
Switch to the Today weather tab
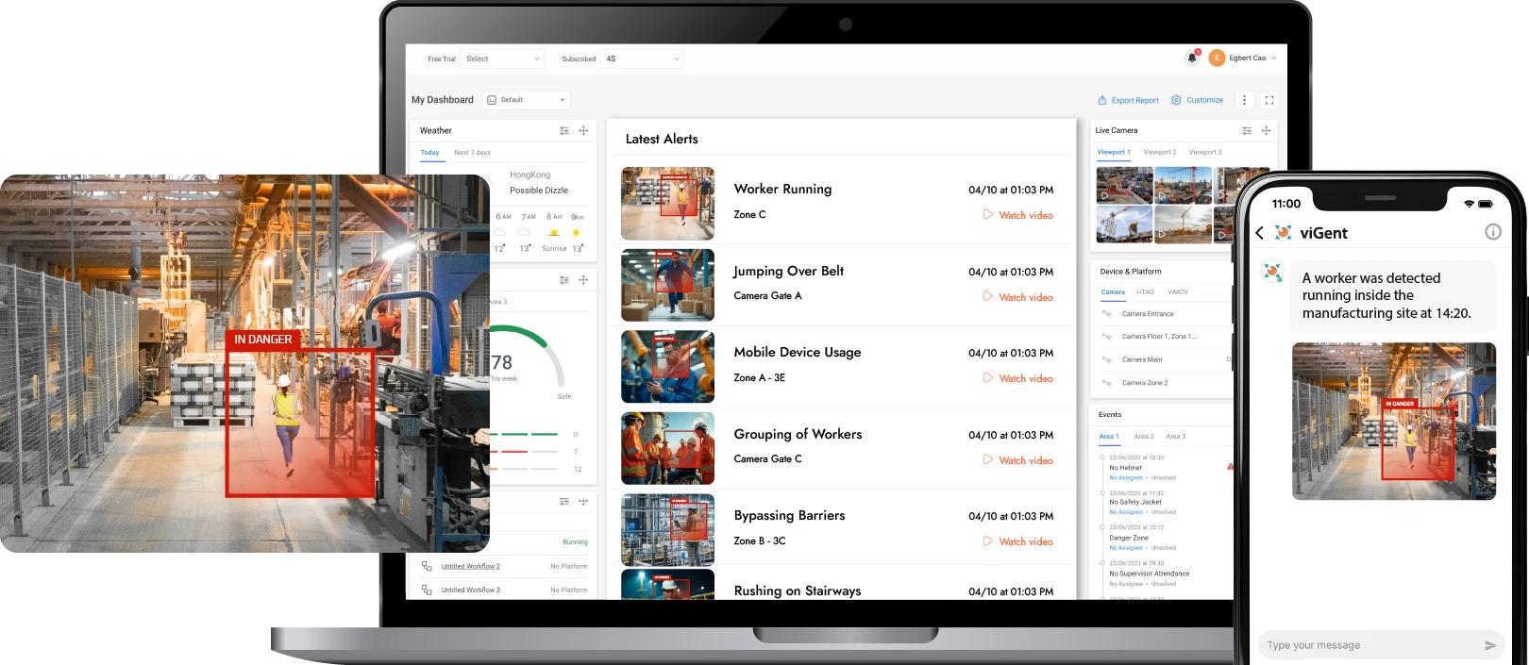pyautogui.click(x=429, y=153)
